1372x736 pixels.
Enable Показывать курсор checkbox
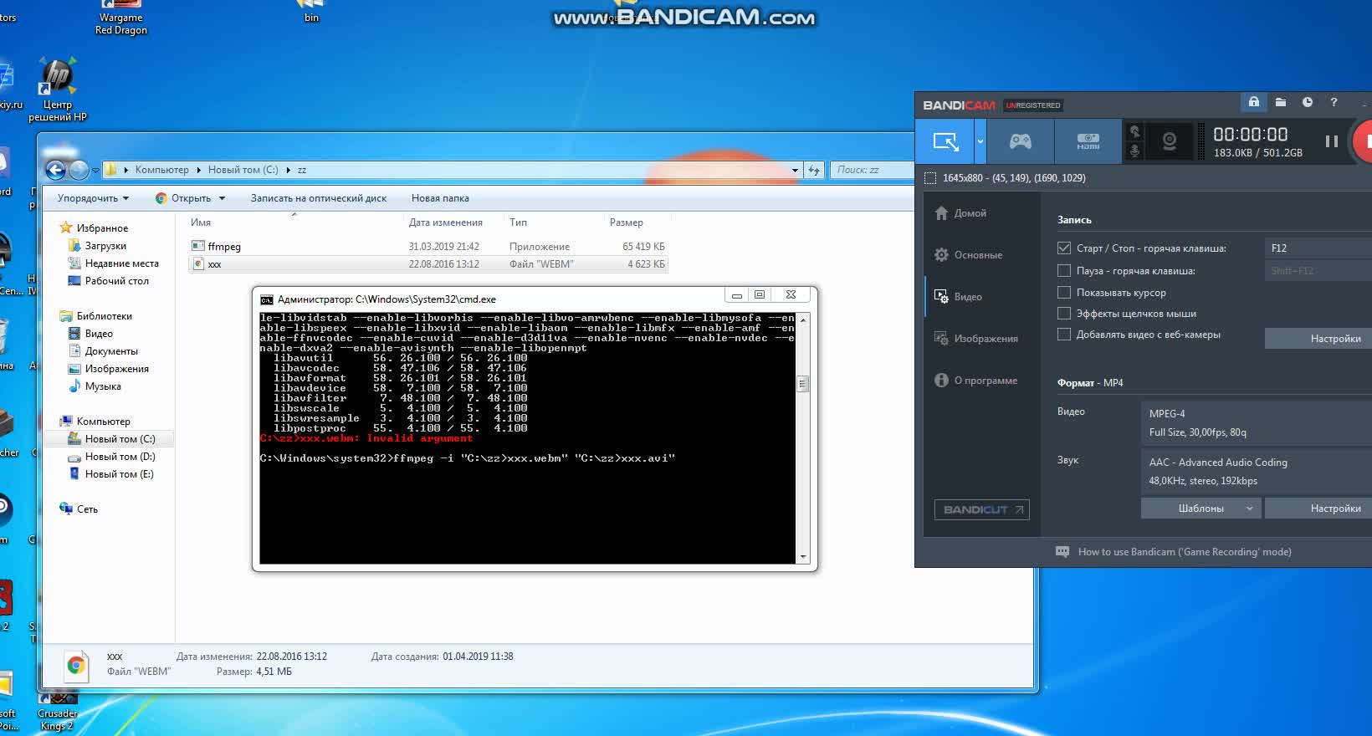coord(1064,293)
